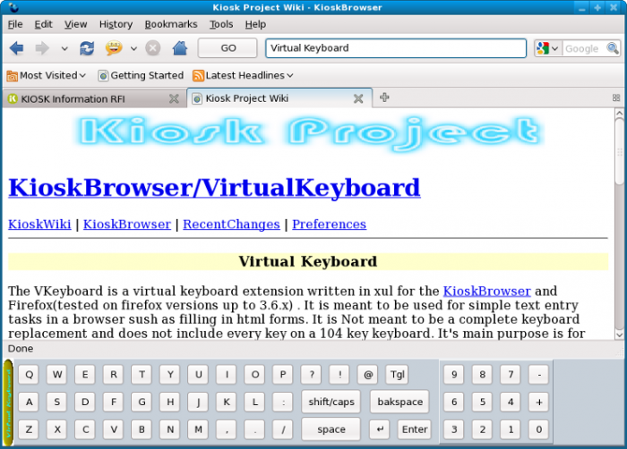Click the search magnifier icon

pos(612,48)
